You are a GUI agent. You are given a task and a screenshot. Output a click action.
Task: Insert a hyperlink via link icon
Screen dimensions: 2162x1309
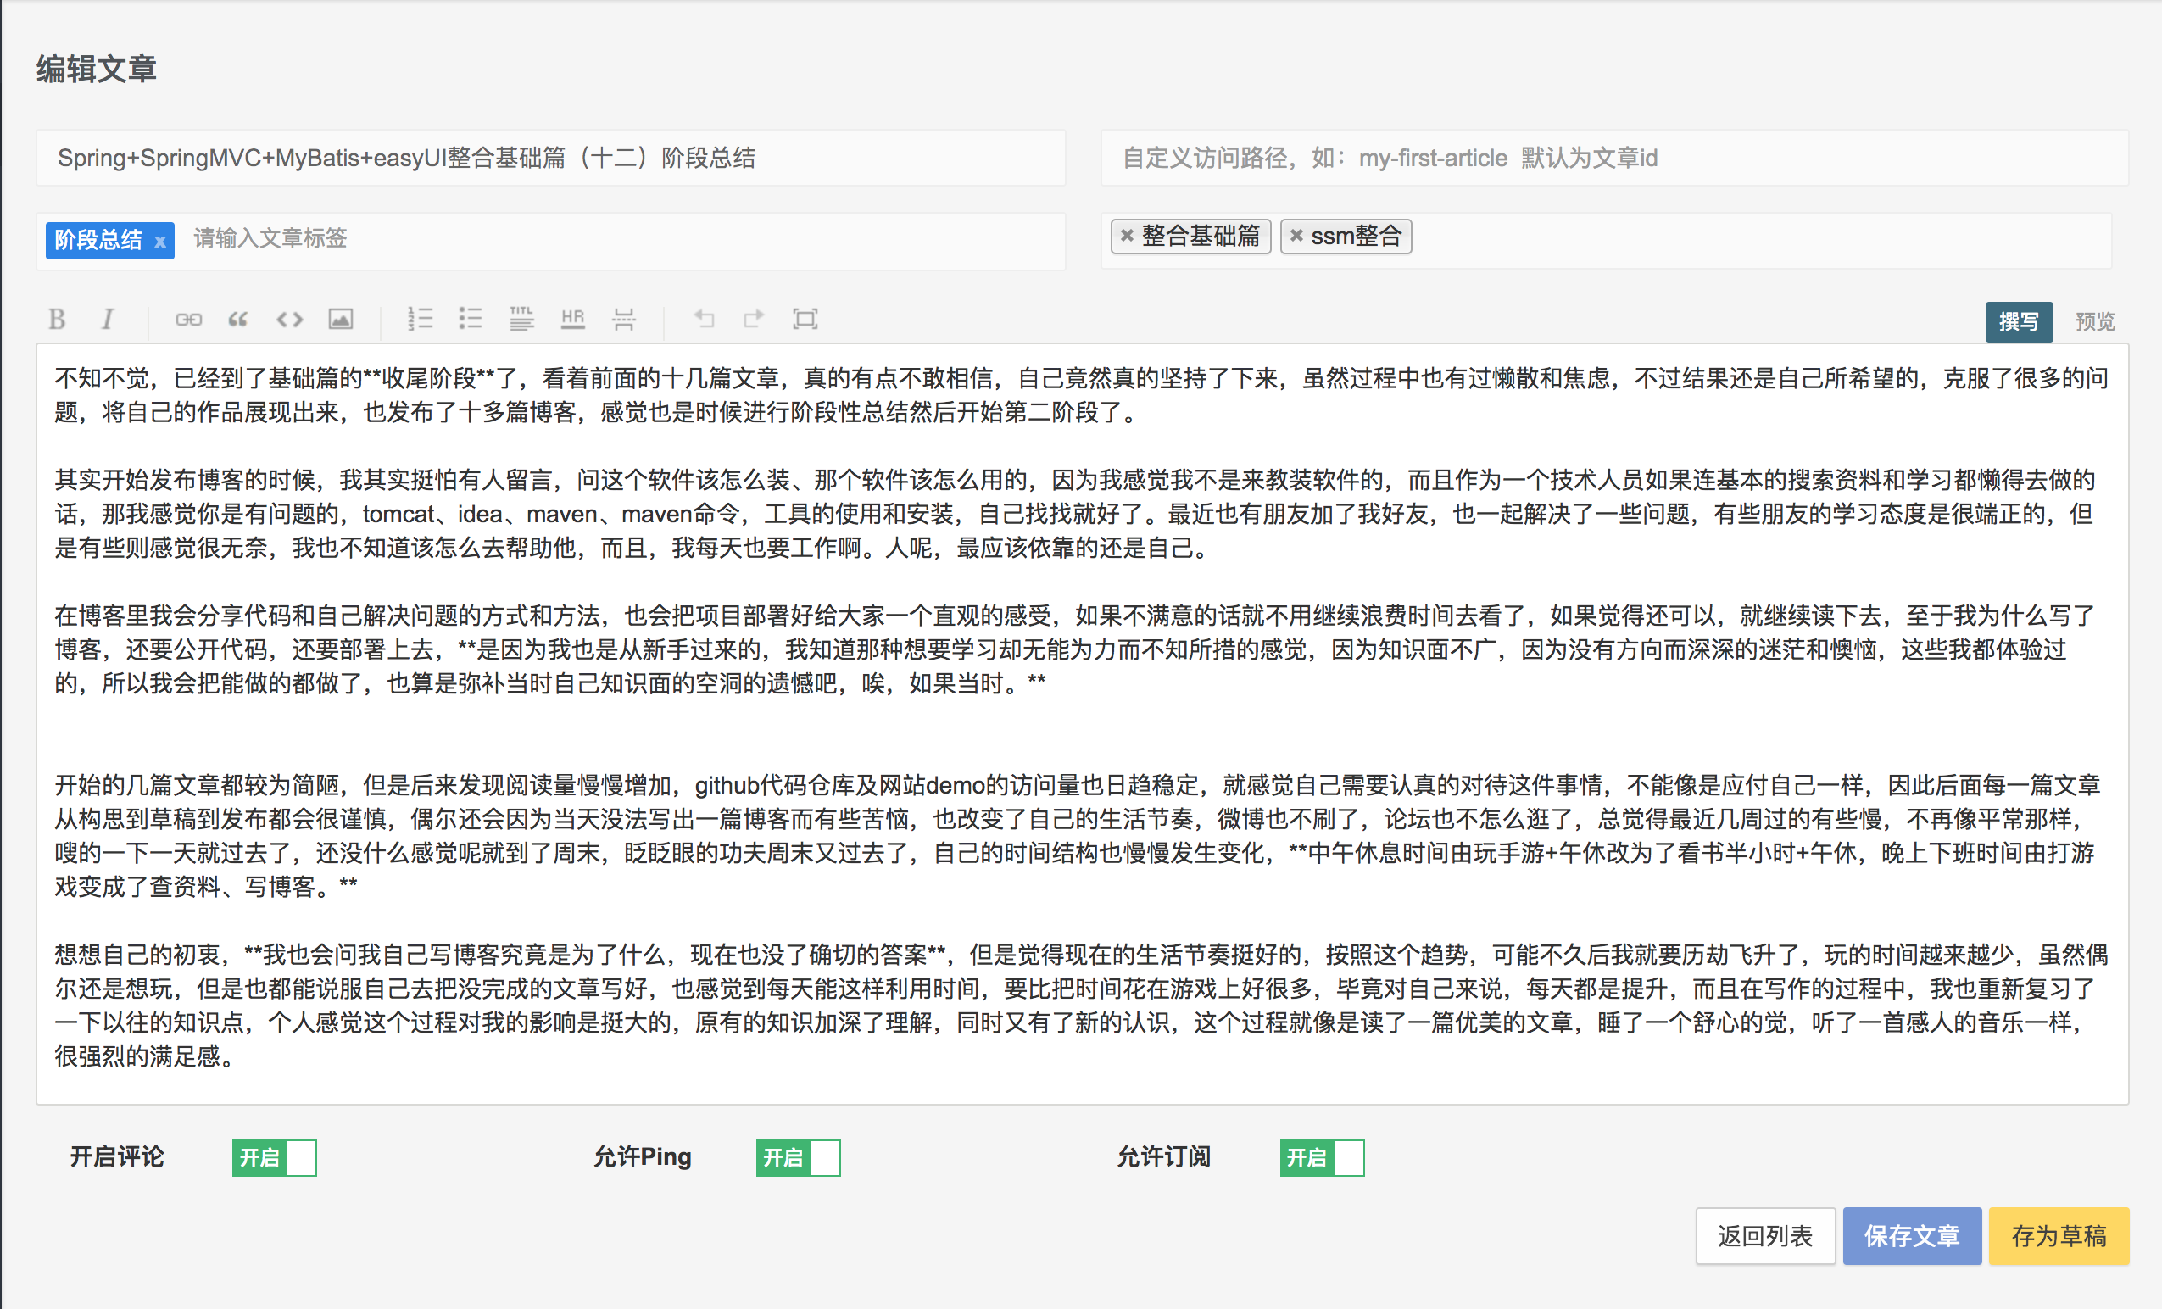[187, 320]
